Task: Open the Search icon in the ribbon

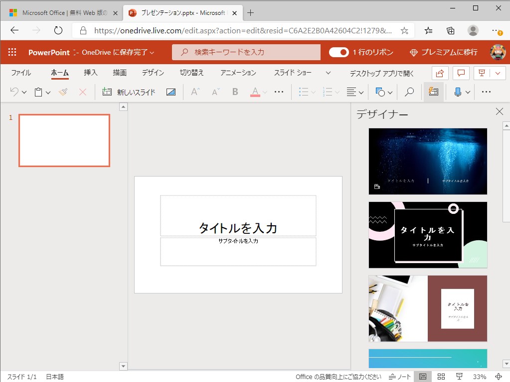Action: pos(409,92)
